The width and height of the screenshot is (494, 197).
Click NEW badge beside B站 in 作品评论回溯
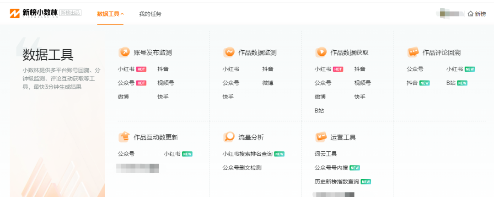(x=462, y=83)
